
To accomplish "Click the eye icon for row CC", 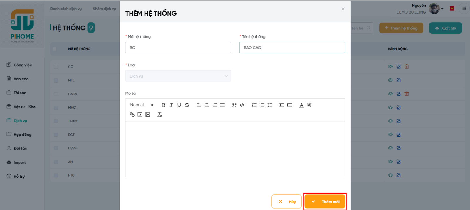I will pyautogui.click(x=390, y=67).
